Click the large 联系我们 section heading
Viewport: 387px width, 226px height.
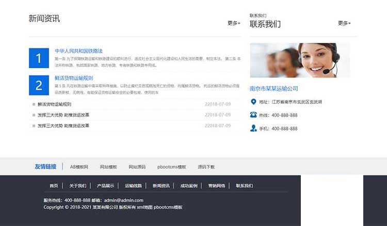pos(265,24)
